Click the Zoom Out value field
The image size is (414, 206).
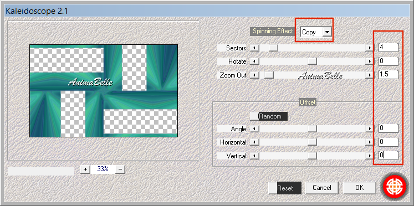388,74
